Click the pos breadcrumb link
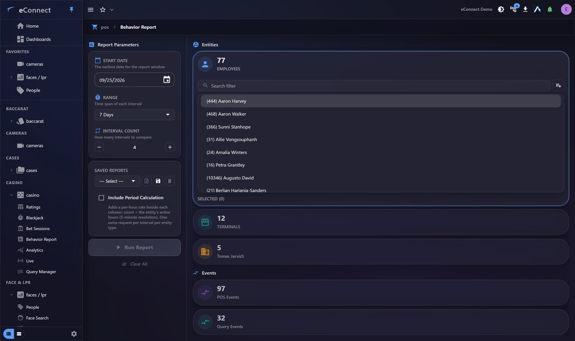This screenshot has width=575, height=341. (x=105, y=27)
